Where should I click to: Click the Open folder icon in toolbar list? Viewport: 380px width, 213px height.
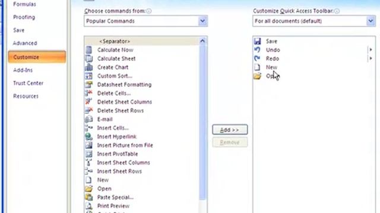coord(257,76)
